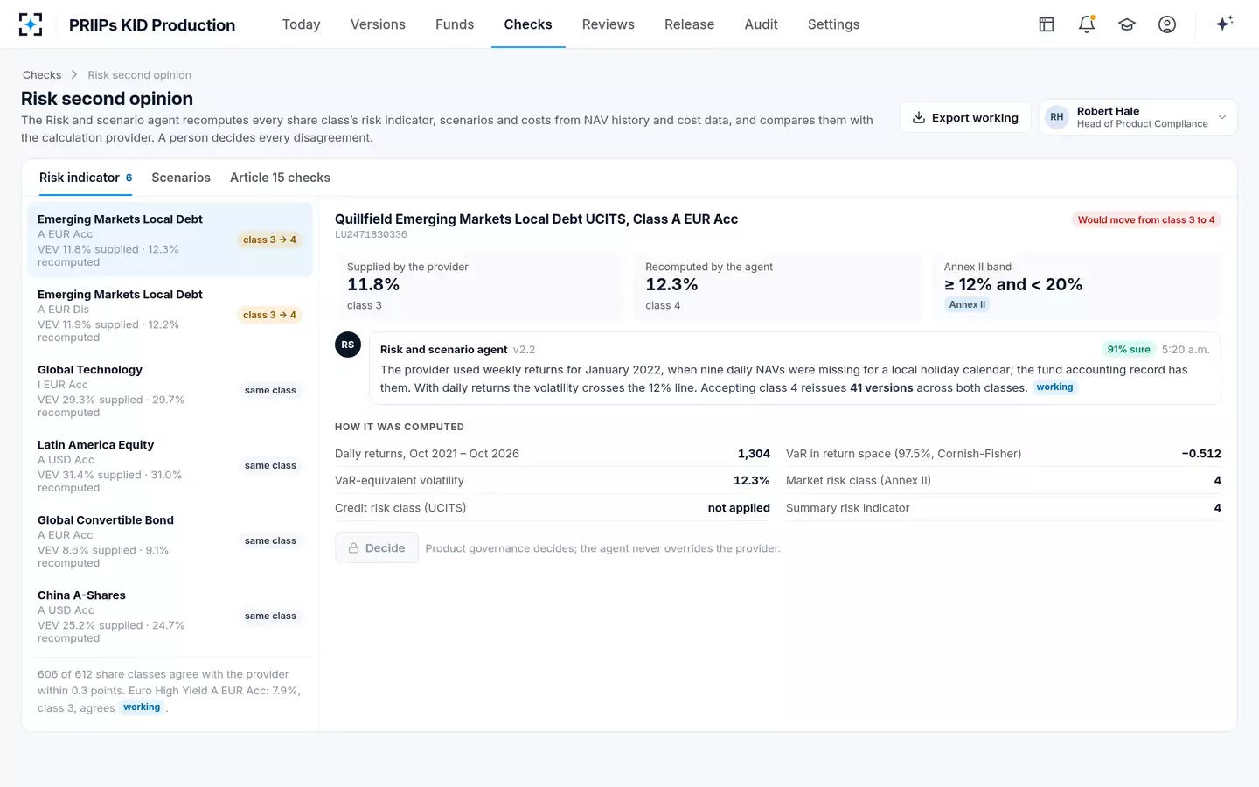Select the Latin America Equity row
This screenshot has width=1259, height=787.
pyautogui.click(x=170, y=465)
